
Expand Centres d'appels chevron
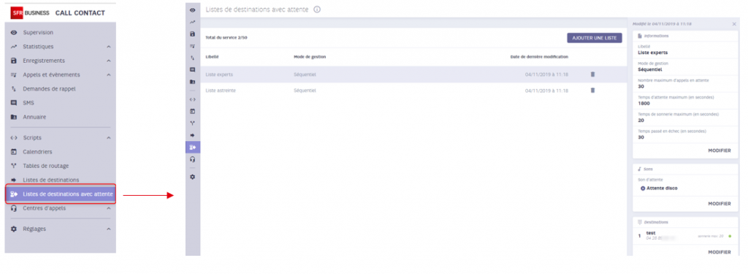coord(109,208)
